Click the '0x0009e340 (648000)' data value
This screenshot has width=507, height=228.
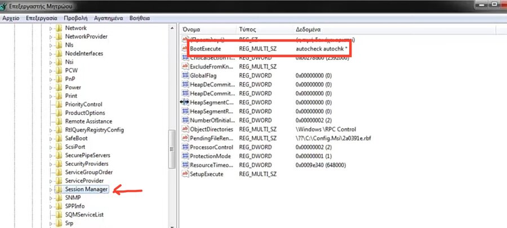pos(321,165)
